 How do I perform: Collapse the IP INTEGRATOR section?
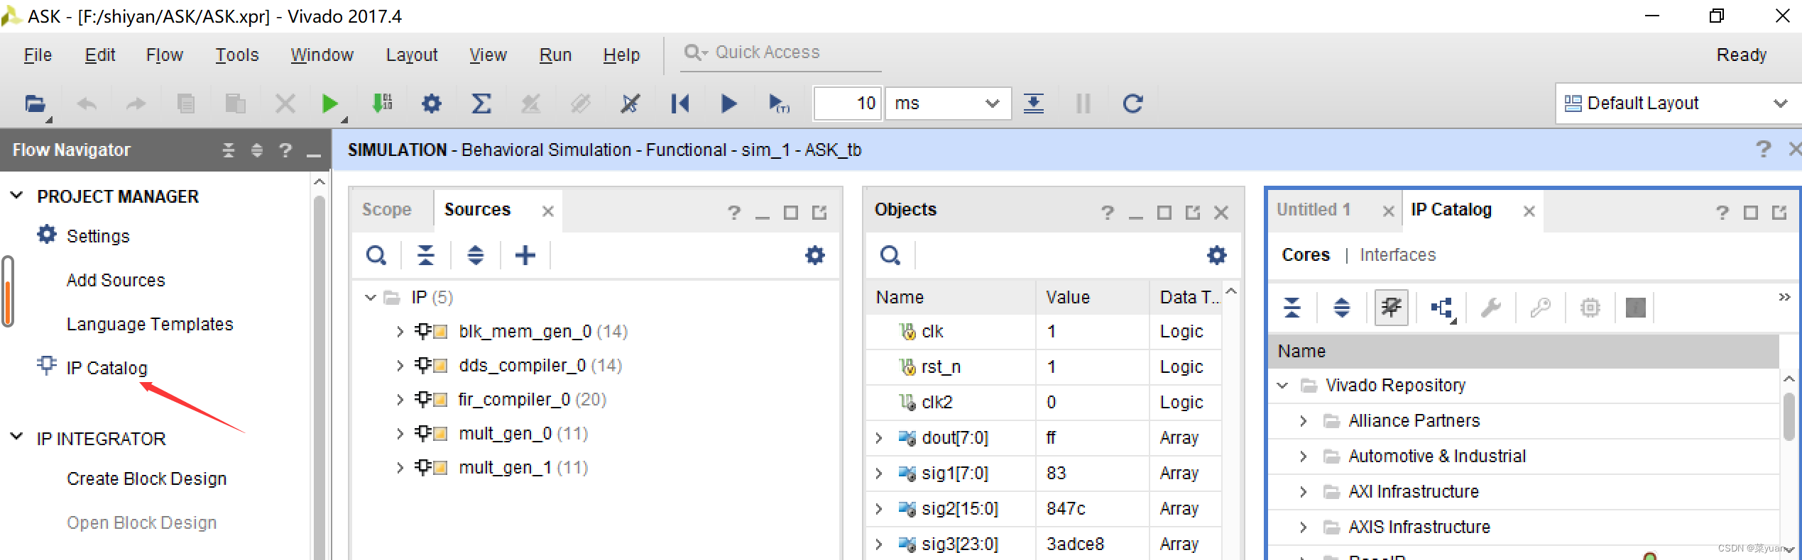click(16, 437)
